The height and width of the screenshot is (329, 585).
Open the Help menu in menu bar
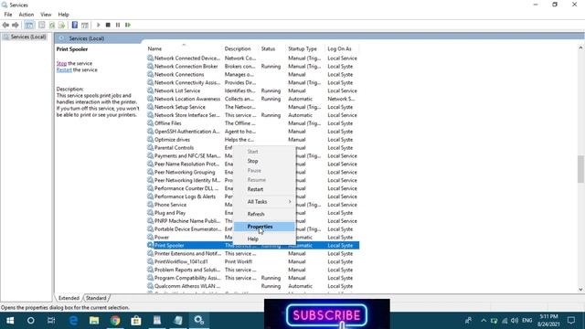(63, 15)
